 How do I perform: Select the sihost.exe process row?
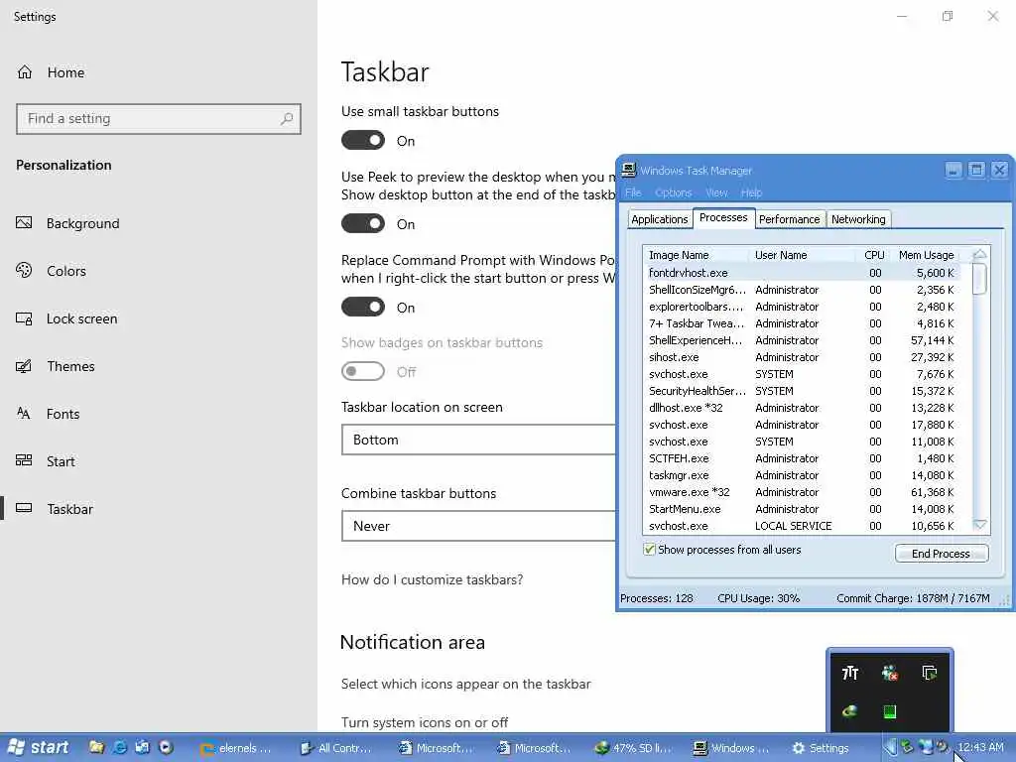point(808,357)
